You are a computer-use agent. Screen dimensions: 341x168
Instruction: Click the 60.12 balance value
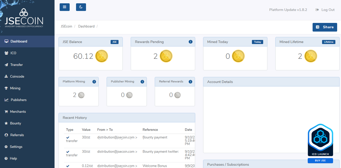(83, 56)
